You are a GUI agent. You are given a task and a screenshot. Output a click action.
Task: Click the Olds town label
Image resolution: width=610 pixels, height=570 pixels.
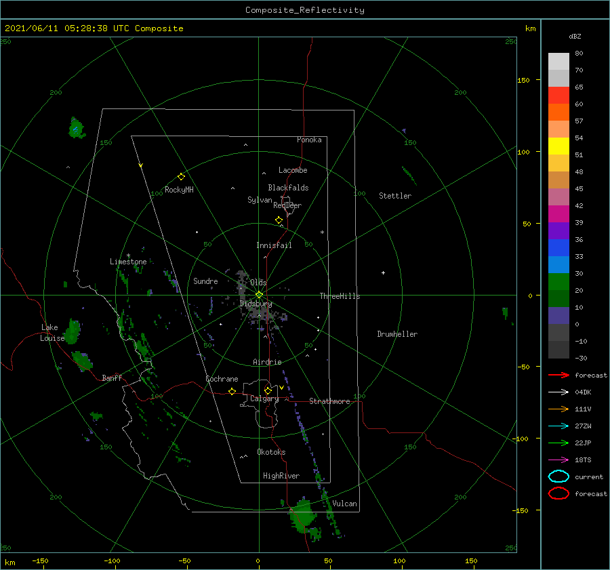tap(258, 282)
